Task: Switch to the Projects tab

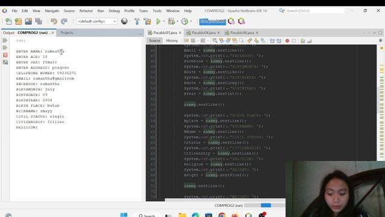Action: click(67, 33)
